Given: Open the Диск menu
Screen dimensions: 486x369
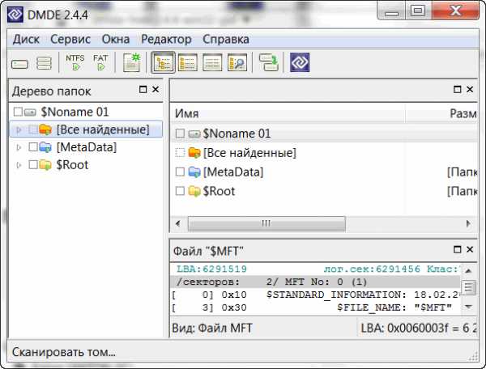Looking at the screenshot, I should click(27, 40).
